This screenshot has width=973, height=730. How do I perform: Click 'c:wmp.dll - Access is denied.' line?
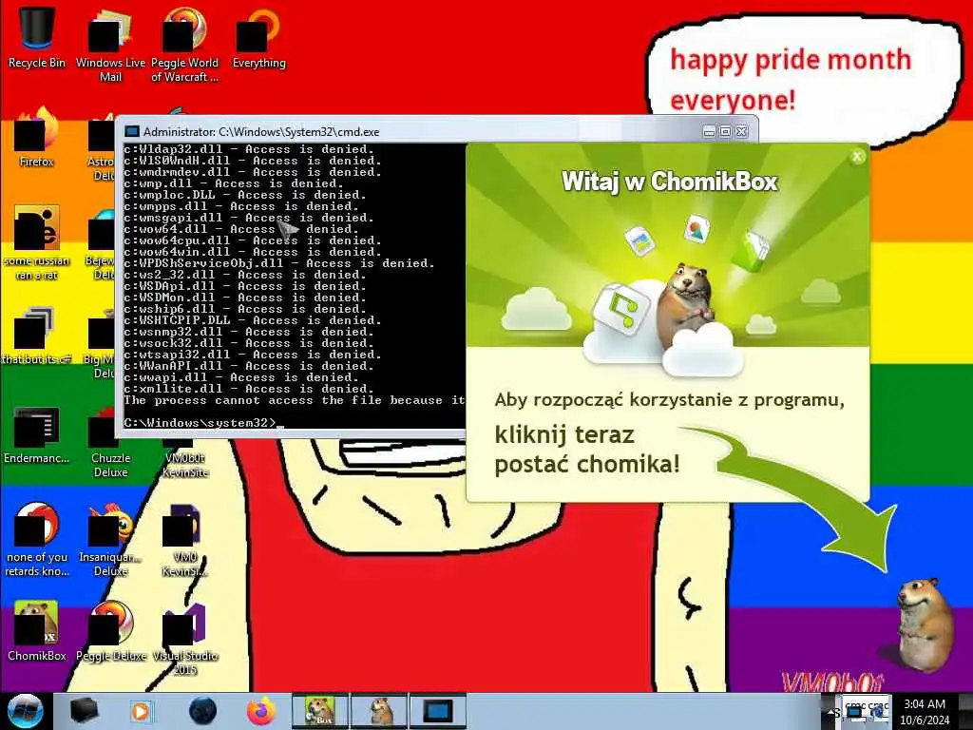234,183
